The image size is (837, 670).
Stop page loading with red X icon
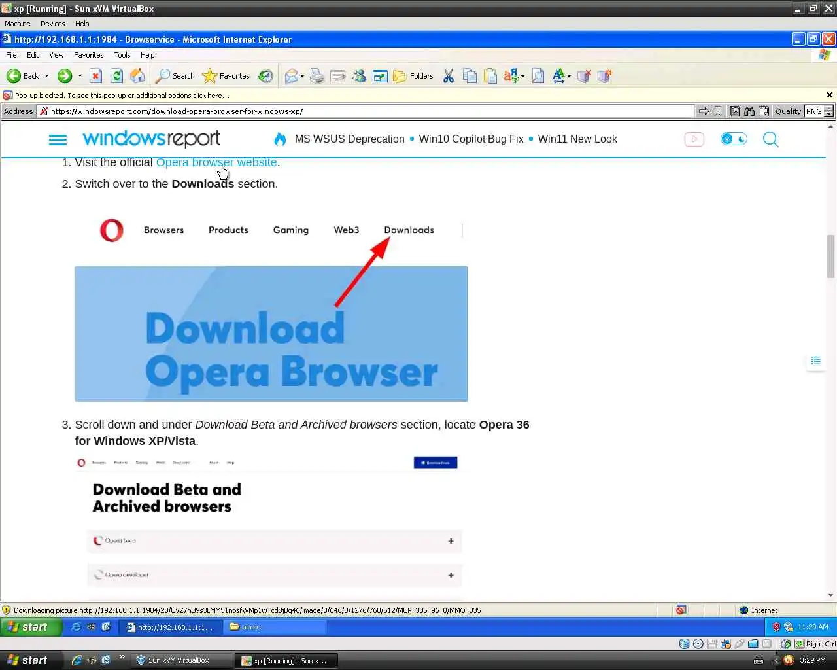pos(95,76)
